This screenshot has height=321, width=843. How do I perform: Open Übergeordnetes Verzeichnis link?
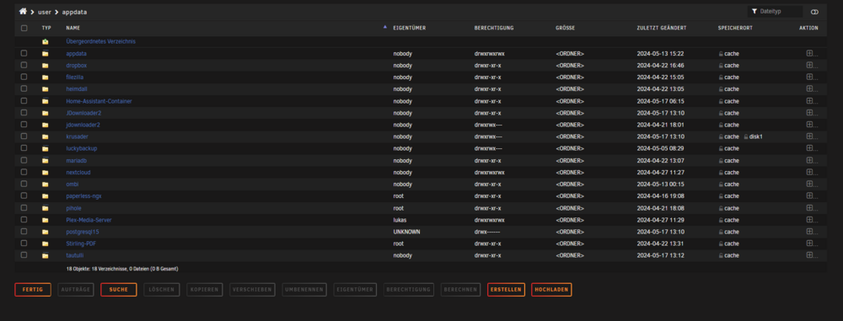[x=100, y=41]
